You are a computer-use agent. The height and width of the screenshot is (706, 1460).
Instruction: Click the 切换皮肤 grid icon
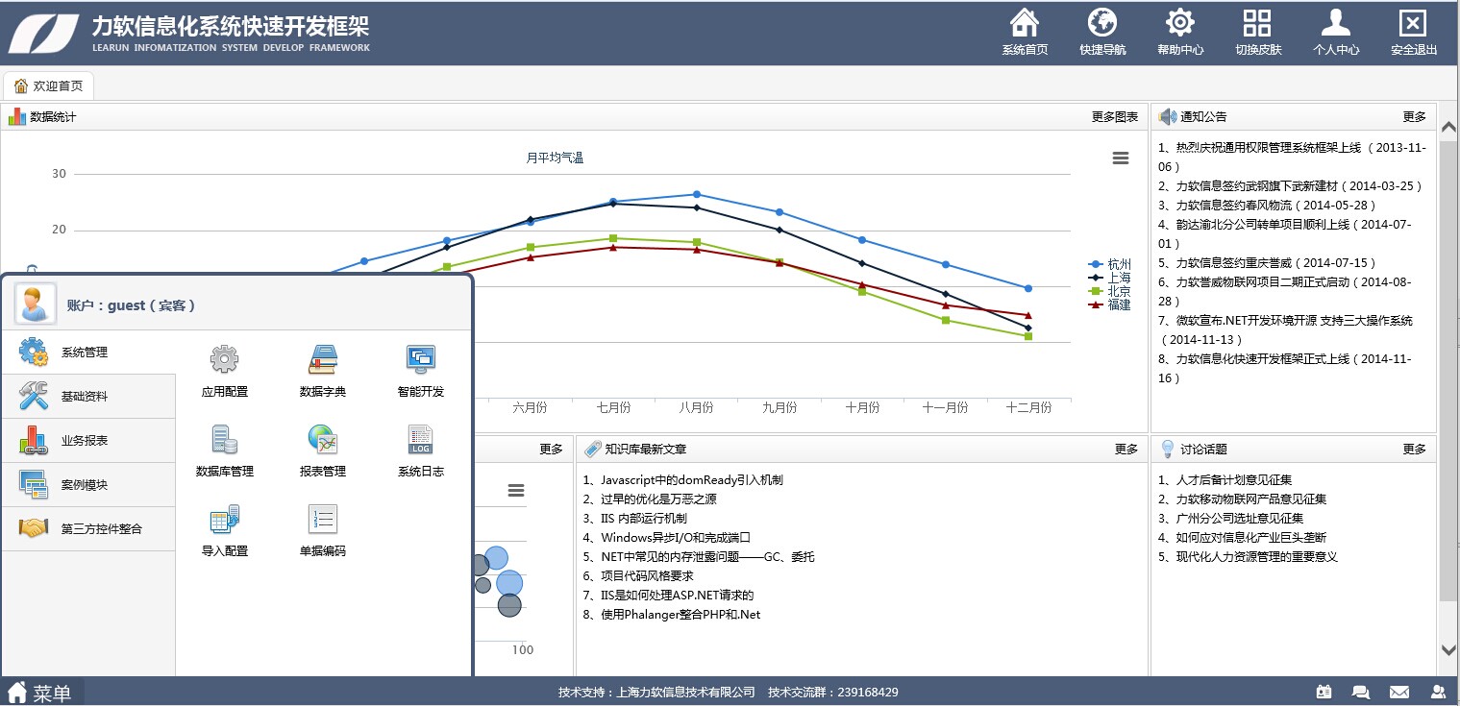[x=1257, y=22]
